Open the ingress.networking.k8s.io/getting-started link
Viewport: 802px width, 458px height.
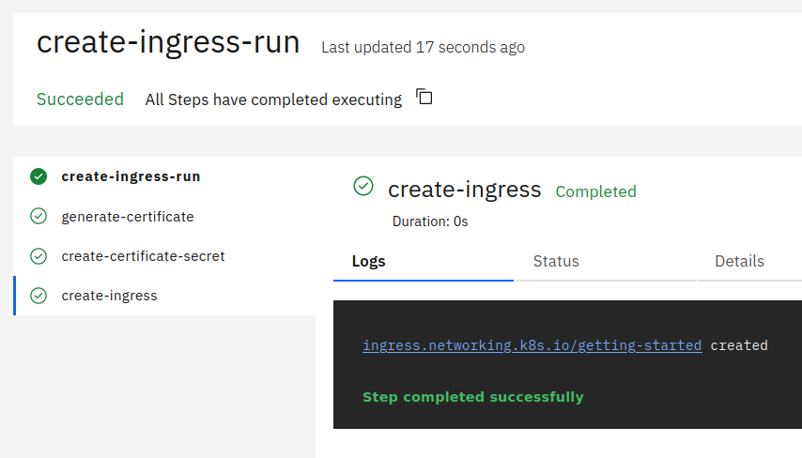click(x=532, y=345)
